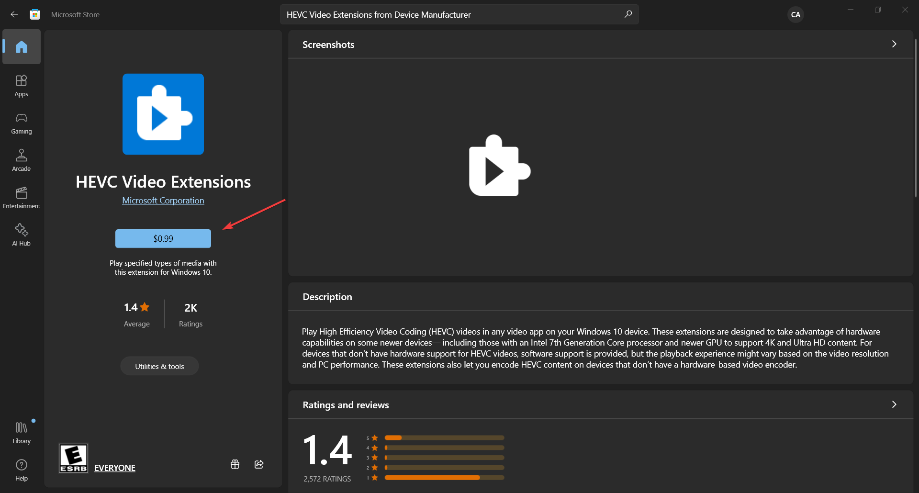Open the CA account profile

[796, 14]
